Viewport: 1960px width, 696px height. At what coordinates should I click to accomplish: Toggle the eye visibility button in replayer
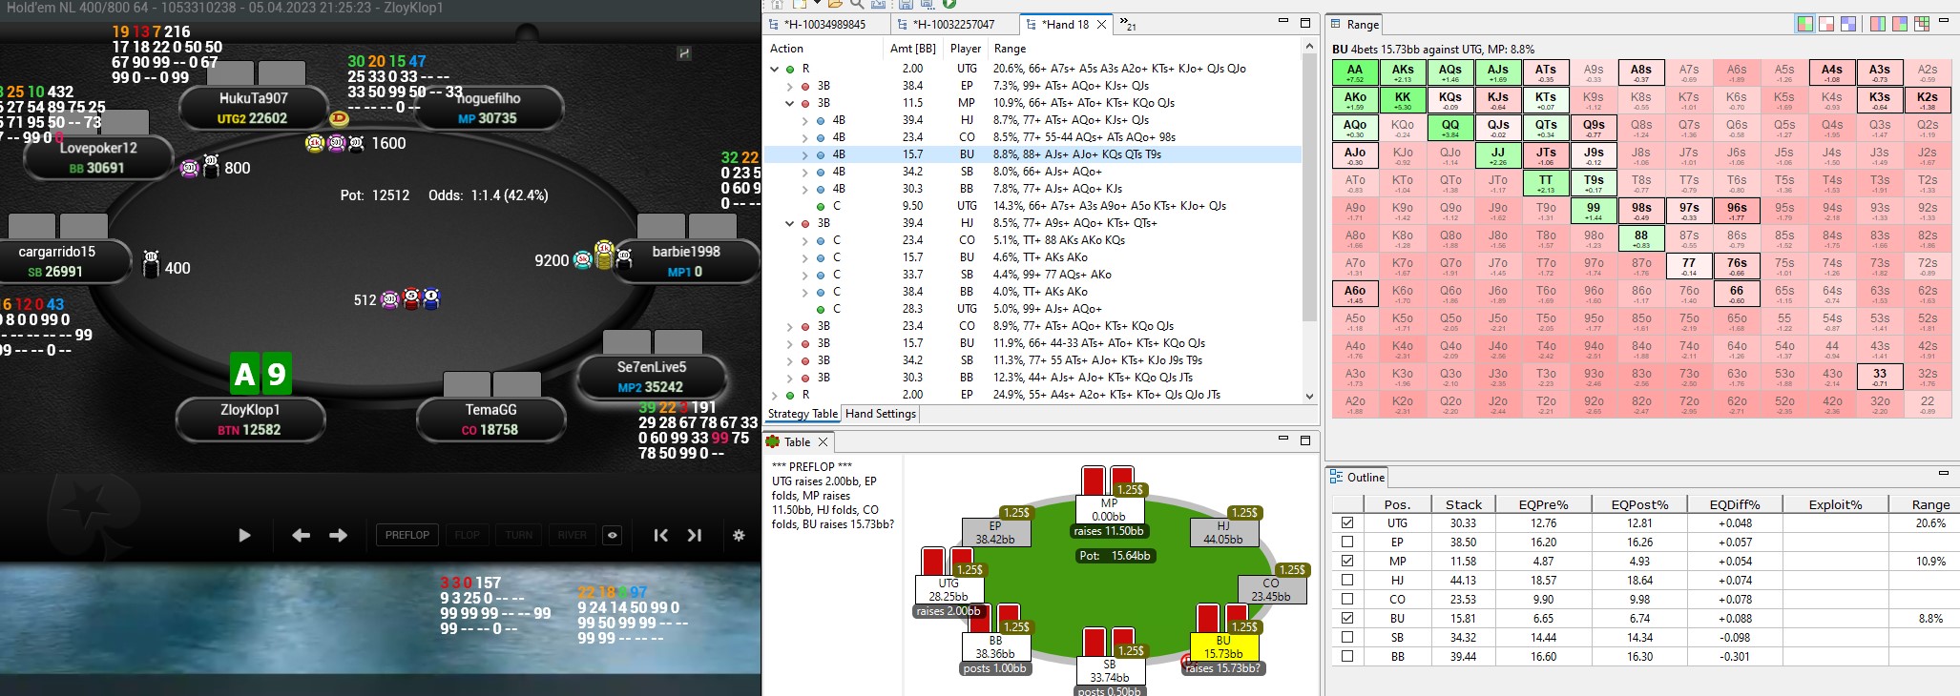pos(613,536)
